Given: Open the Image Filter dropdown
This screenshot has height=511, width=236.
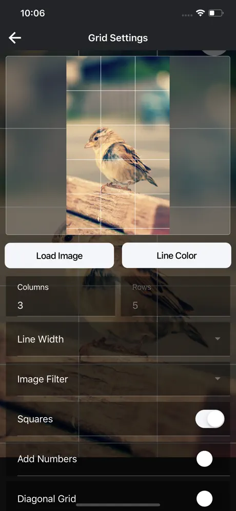Looking at the screenshot, I should [118, 379].
